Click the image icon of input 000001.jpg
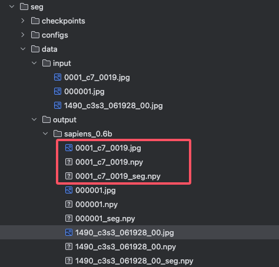The height and width of the screenshot is (267, 279). pos(58,91)
